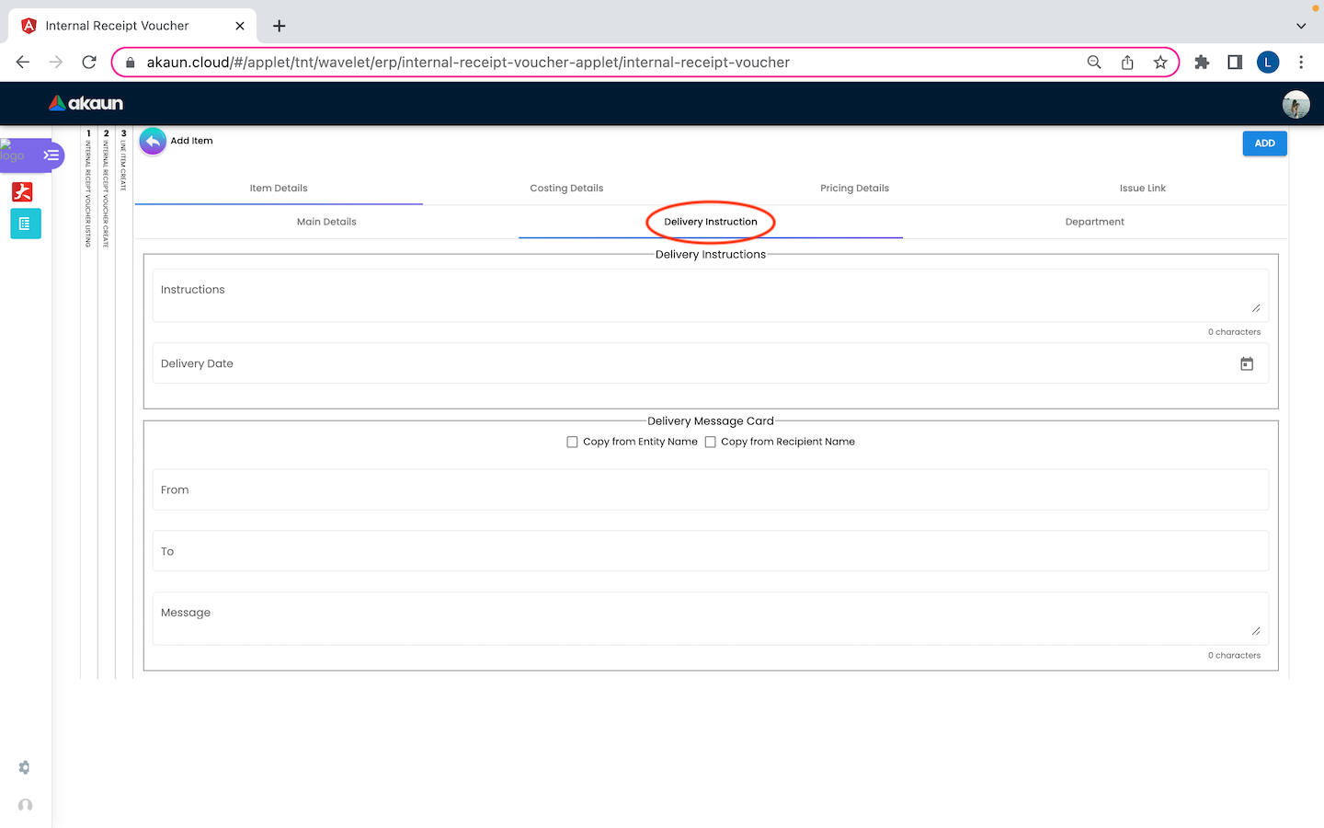
Task: Switch to the Costing Details tab
Action: click(x=566, y=189)
